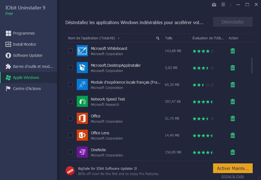Image resolution: width=261 pixels, height=180 pixels.
Task: Click the Activer Mainte... button
Action: 233,168
